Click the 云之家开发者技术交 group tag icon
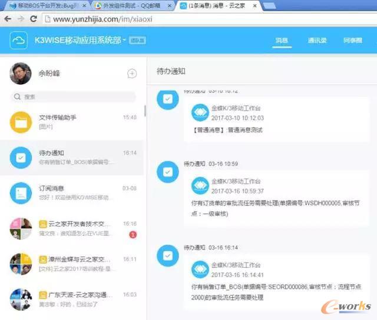 pyautogui.click(x=43, y=224)
